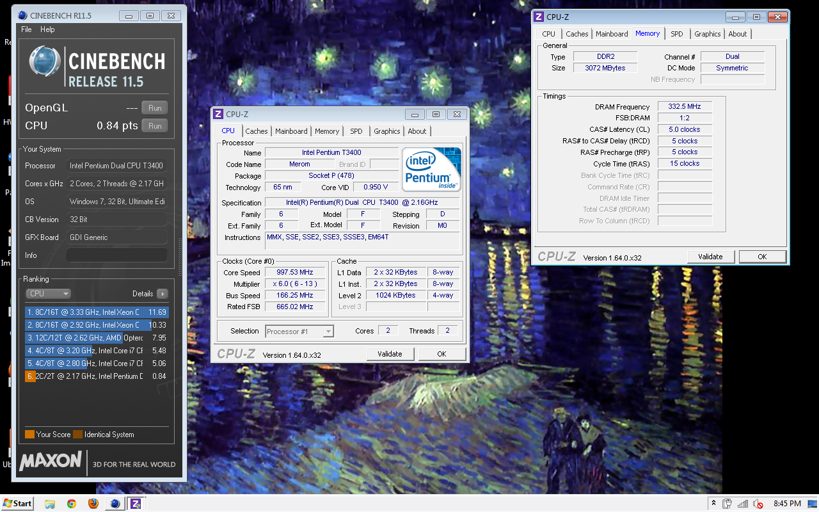Click the Cinebench title bar icon
This screenshot has height=512, width=819.
pyautogui.click(x=23, y=15)
